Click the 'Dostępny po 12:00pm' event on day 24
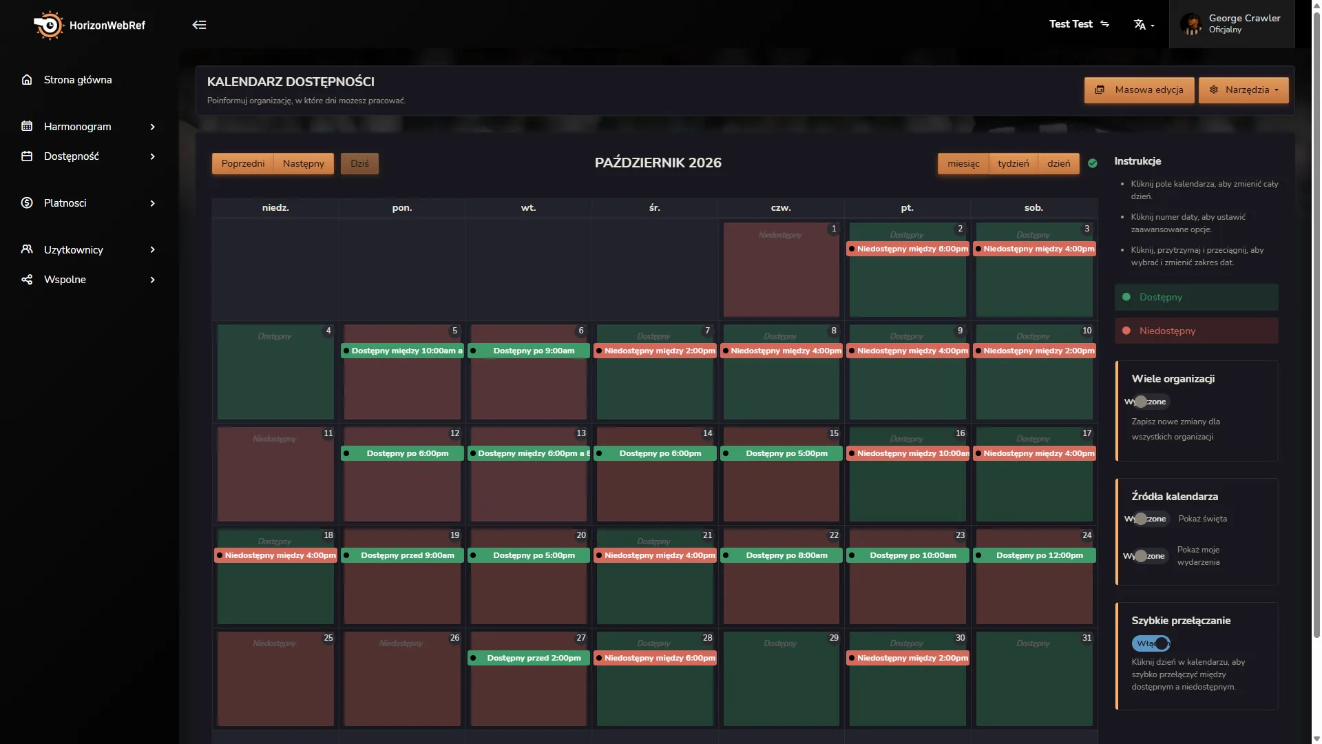The height and width of the screenshot is (744, 1322). tap(1034, 555)
